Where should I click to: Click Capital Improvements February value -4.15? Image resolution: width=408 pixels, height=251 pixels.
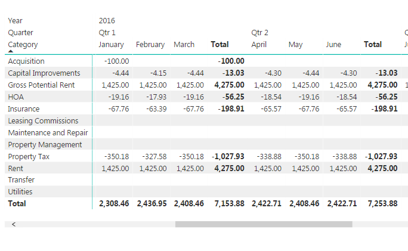[158, 73]
